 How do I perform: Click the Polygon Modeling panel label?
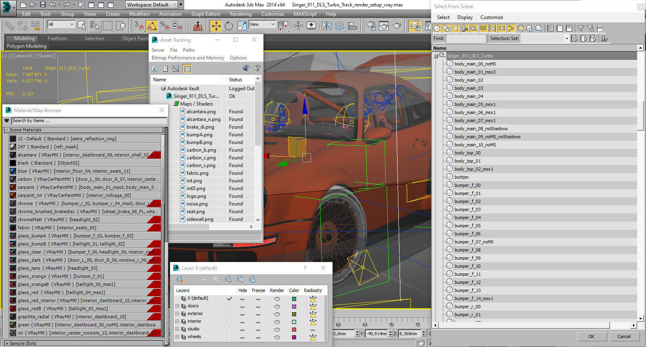coord(27,46)
